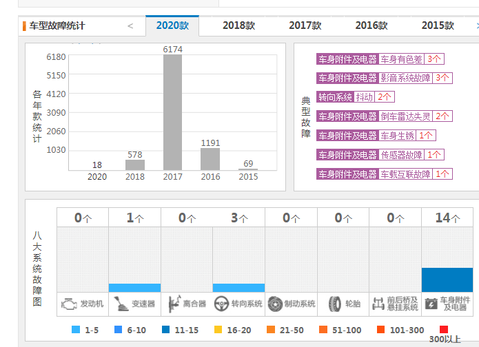Click the 16-20 yellow legend swatch
Image resolution: width=479 pixels, height=347 pixels.
click(218, 330)
